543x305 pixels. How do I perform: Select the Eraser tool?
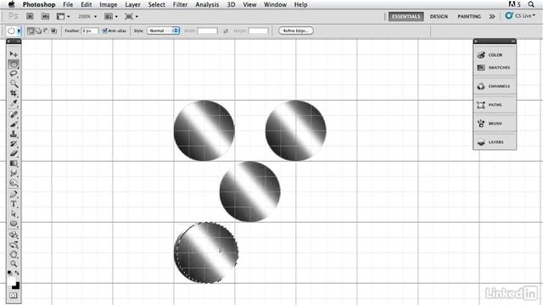pyautogui.click(x=14, y=153)
